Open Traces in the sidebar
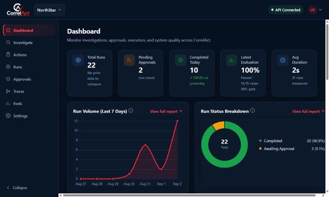This screenshot has width=329, height=197. click(x=29, y=91)
